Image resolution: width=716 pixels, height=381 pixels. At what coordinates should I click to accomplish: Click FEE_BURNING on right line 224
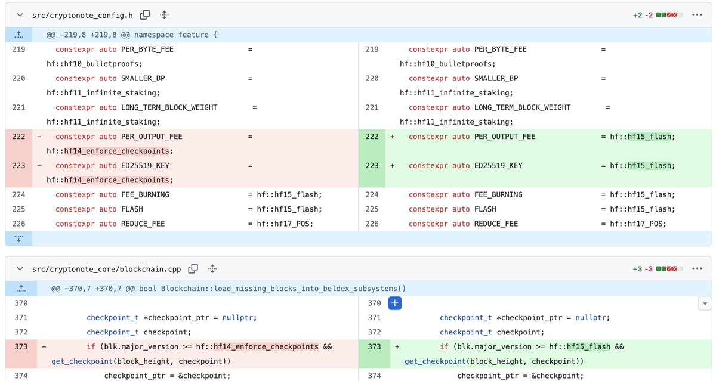coord(497,195)
